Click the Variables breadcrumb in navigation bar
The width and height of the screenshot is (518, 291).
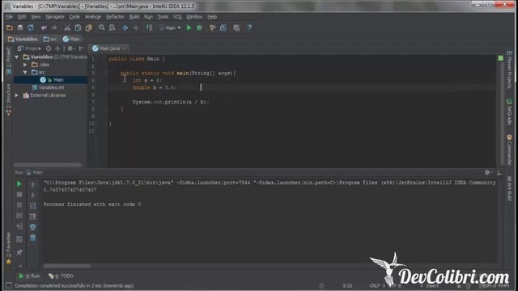[x=23, y=40]
